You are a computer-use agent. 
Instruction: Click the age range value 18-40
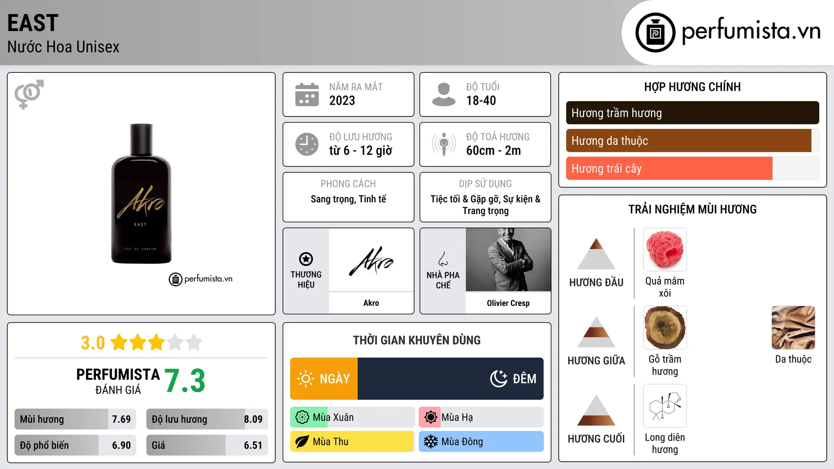[x=481, y=101]
